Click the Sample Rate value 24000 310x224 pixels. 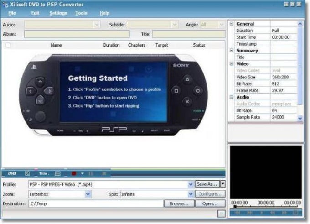[x=278, y=117]
